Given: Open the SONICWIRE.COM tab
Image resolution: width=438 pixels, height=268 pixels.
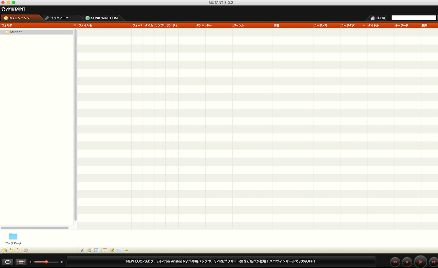Looking at the screenshot, I should pos(102,18).
